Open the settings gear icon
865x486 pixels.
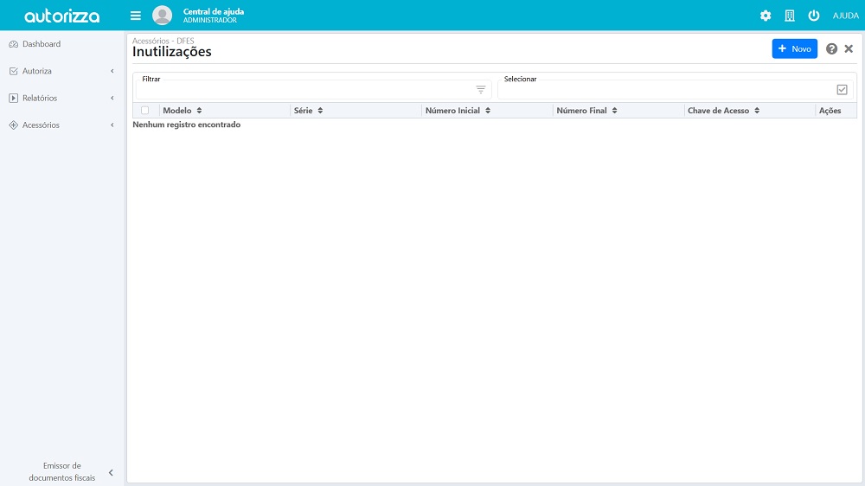[x=766, y=16]
